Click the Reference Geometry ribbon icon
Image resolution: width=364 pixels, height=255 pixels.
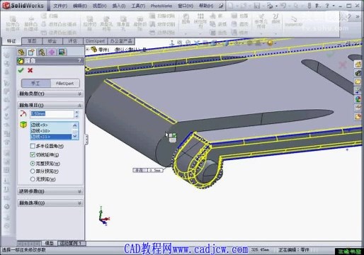(261, 21)
